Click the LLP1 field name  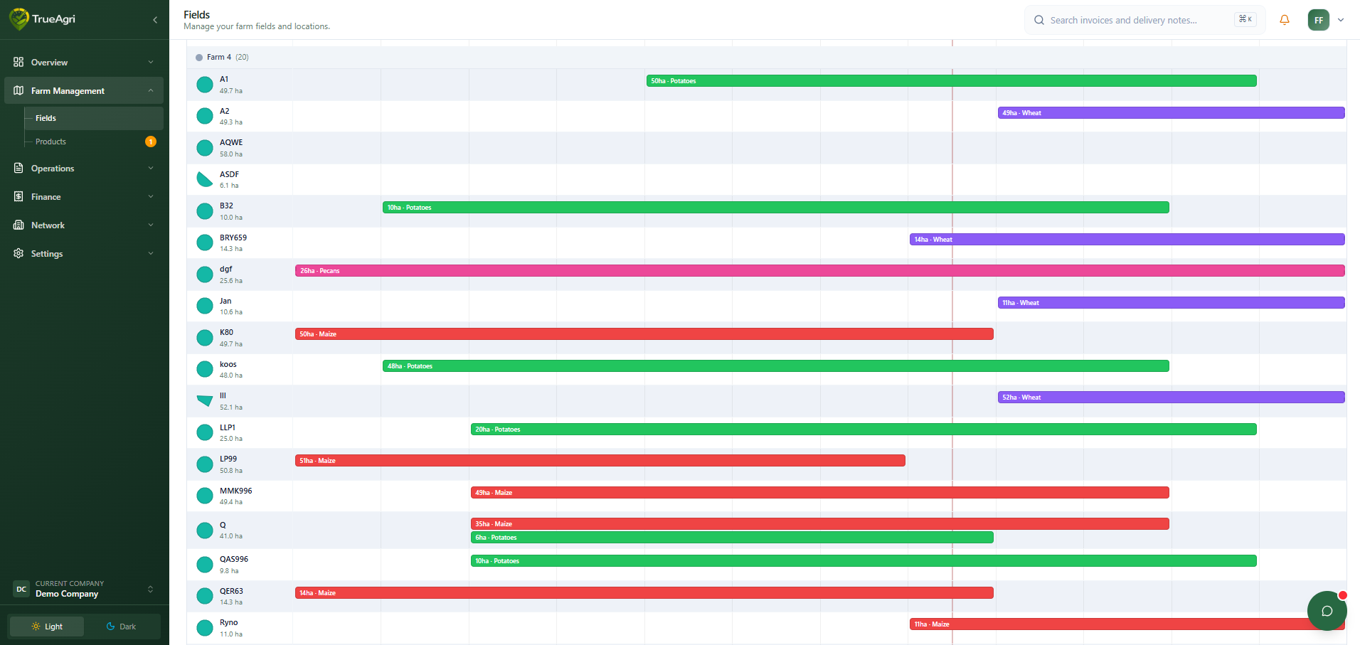coord(228,427)
